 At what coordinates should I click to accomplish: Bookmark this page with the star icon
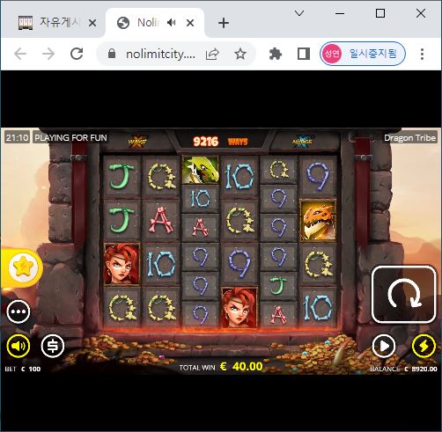pos(240,54)
